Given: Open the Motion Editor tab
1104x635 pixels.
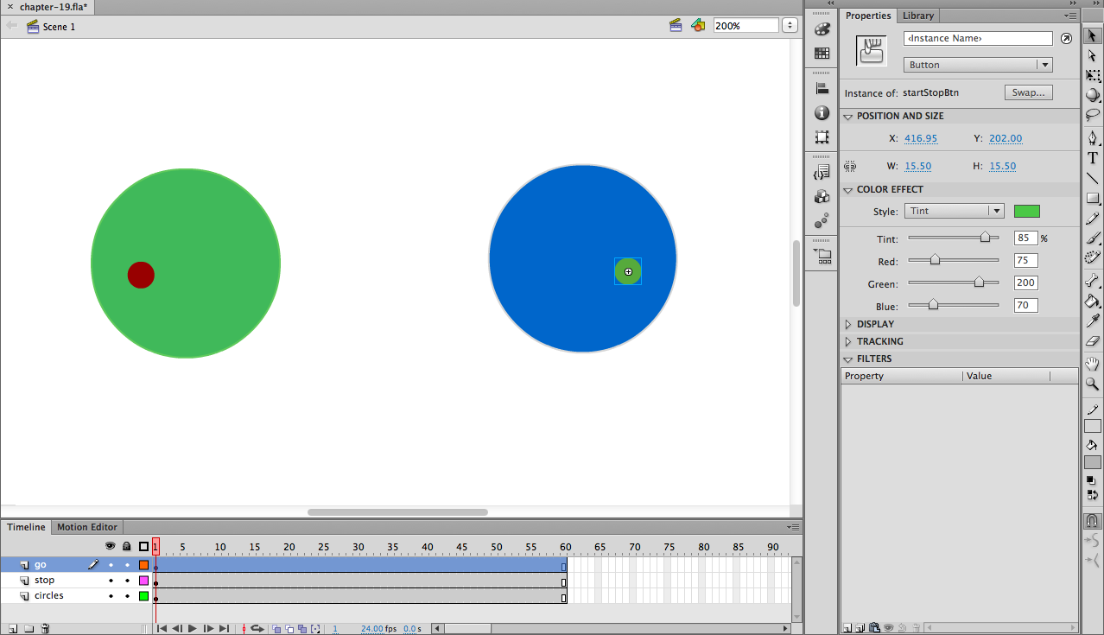Looking at the screenshot, I should click(x=87, y=527).
